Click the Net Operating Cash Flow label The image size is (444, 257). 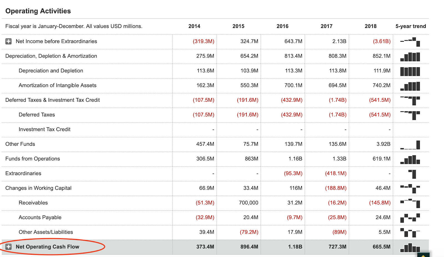click(47, 247)
